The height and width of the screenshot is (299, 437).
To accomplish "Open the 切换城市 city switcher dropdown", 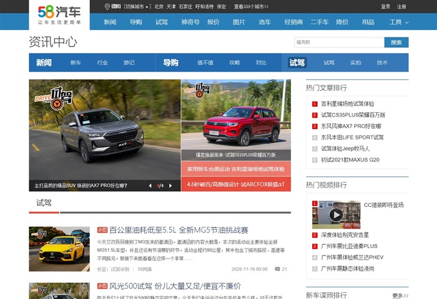I will pyautogui.click(x=137, y=6).
